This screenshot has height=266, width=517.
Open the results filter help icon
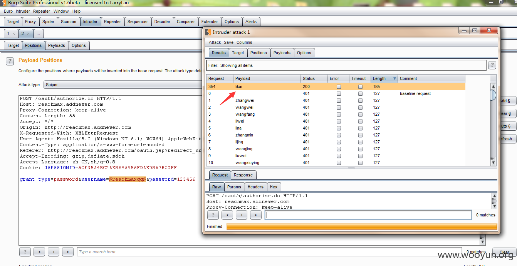click(492, 65)
